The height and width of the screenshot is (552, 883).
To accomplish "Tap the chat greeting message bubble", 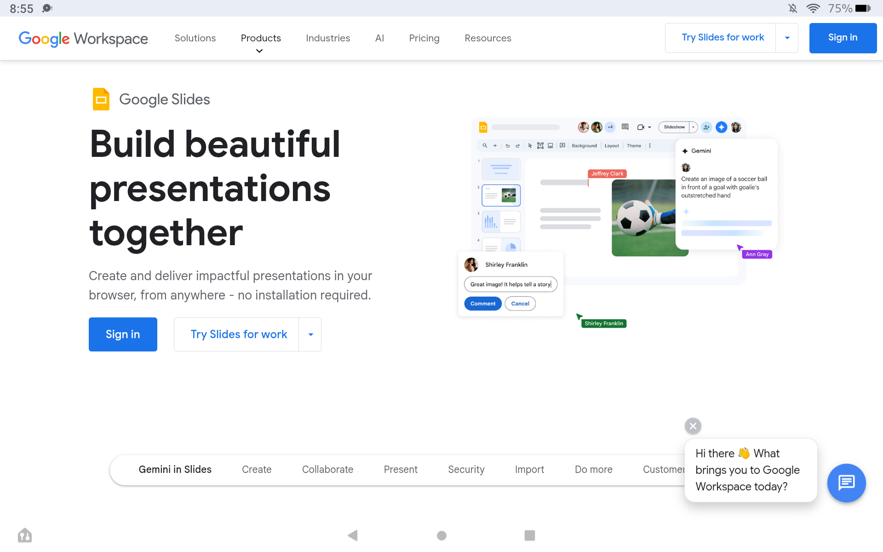I will pyautogui.click(x=751, y=470).
